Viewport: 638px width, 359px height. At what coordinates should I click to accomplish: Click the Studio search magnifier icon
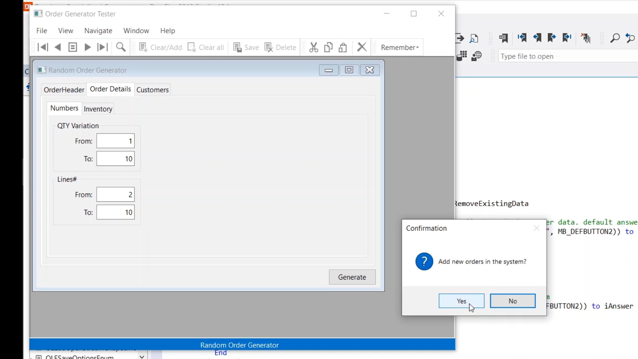pos(615,38)
